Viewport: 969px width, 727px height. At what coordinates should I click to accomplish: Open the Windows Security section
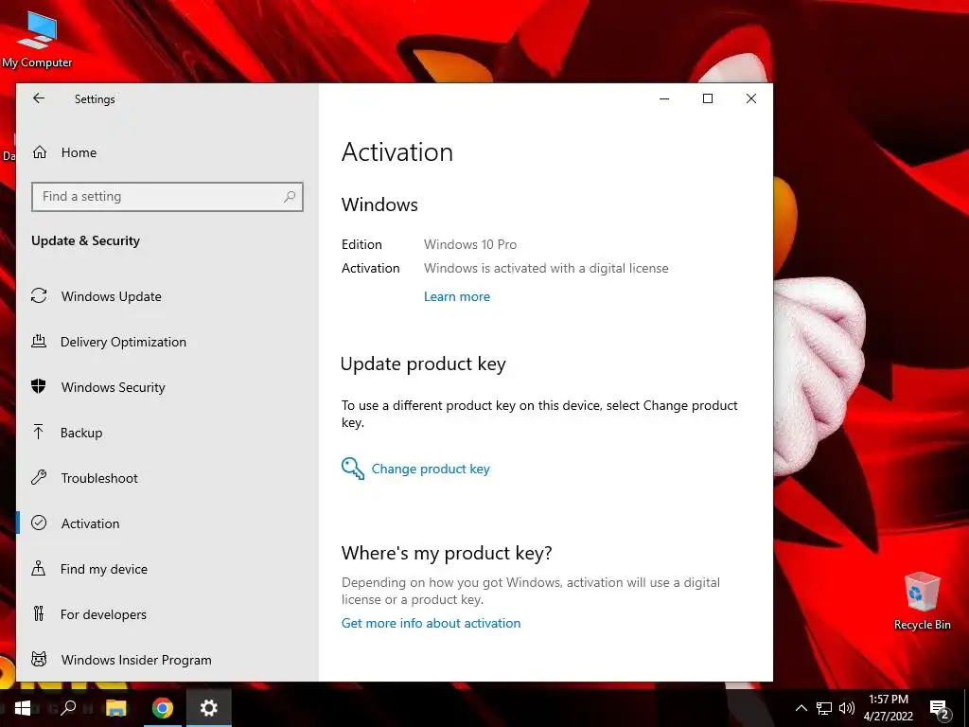167,387
